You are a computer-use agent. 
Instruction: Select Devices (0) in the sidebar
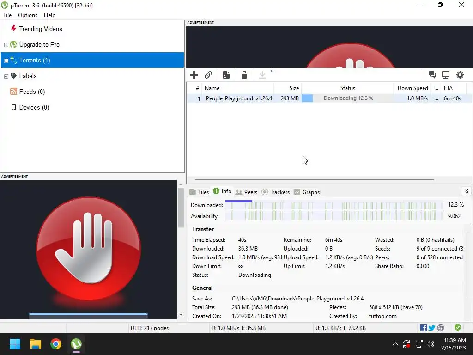tap(34, 107)
